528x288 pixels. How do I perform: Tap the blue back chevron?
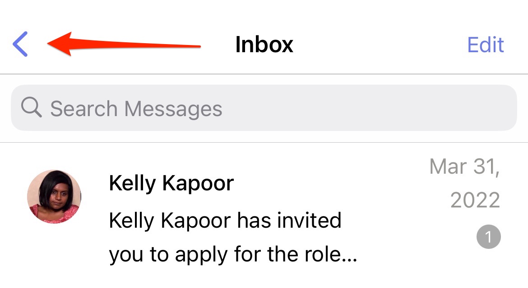point(20,44)
